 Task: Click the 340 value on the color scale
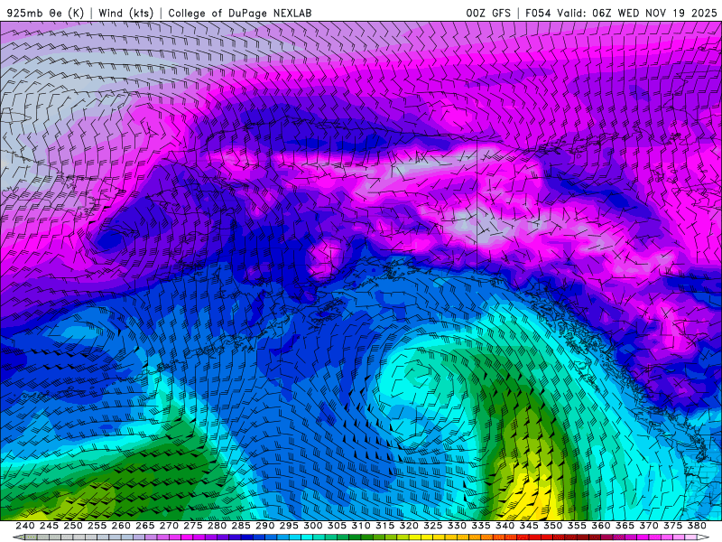504,526
